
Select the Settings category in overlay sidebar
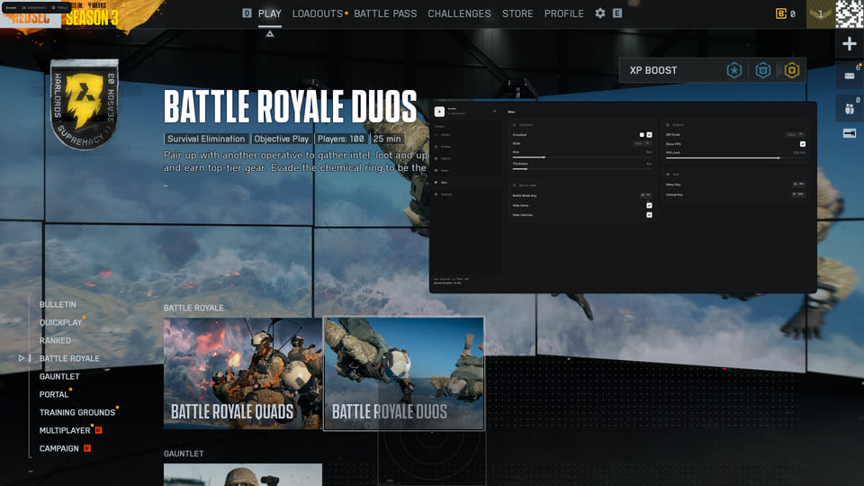pyautogui.click(x=464, y=194)
